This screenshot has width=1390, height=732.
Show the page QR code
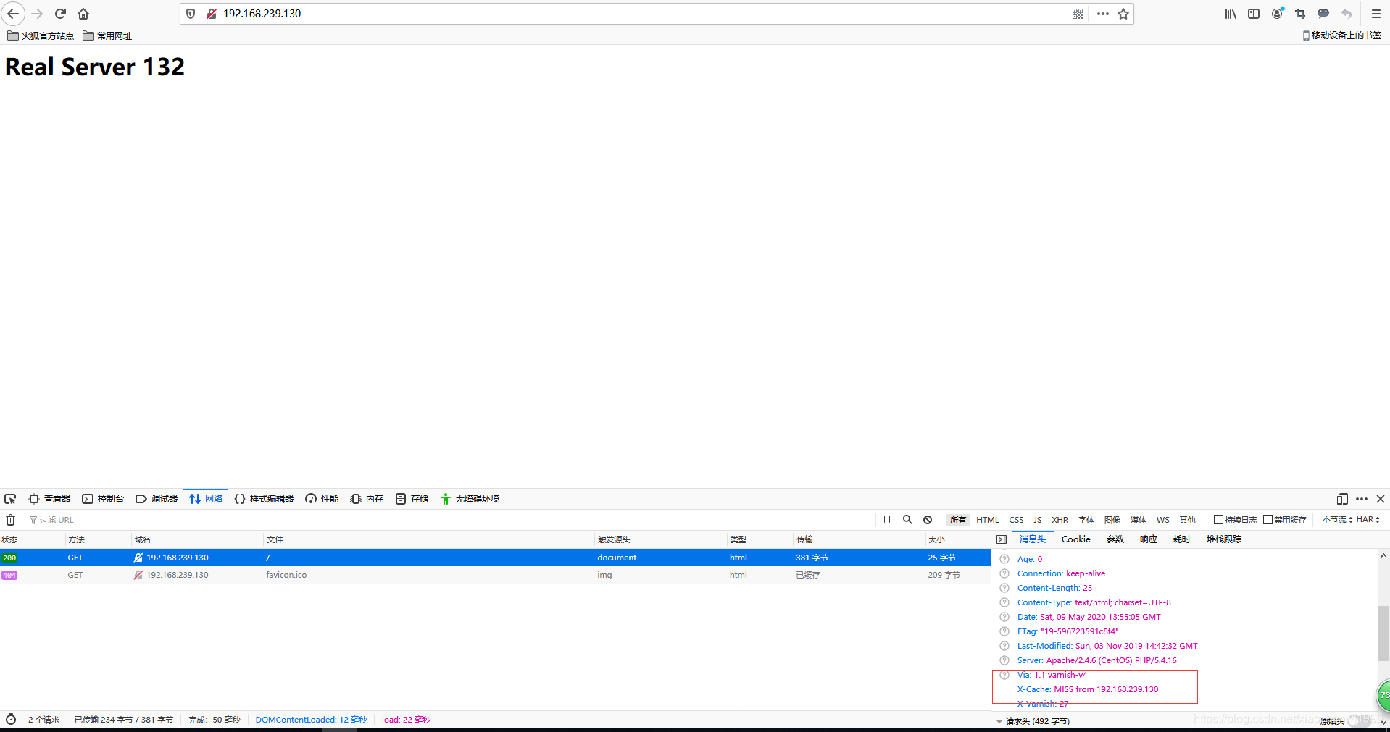pyautogui.click(x=1078, y=14)
